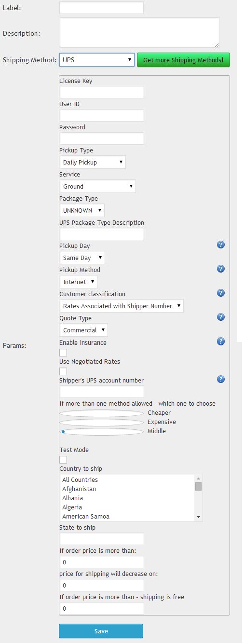Click the Get more Shipping Methods button
This screenshot has height=643, width=244.
pos(183,60)
